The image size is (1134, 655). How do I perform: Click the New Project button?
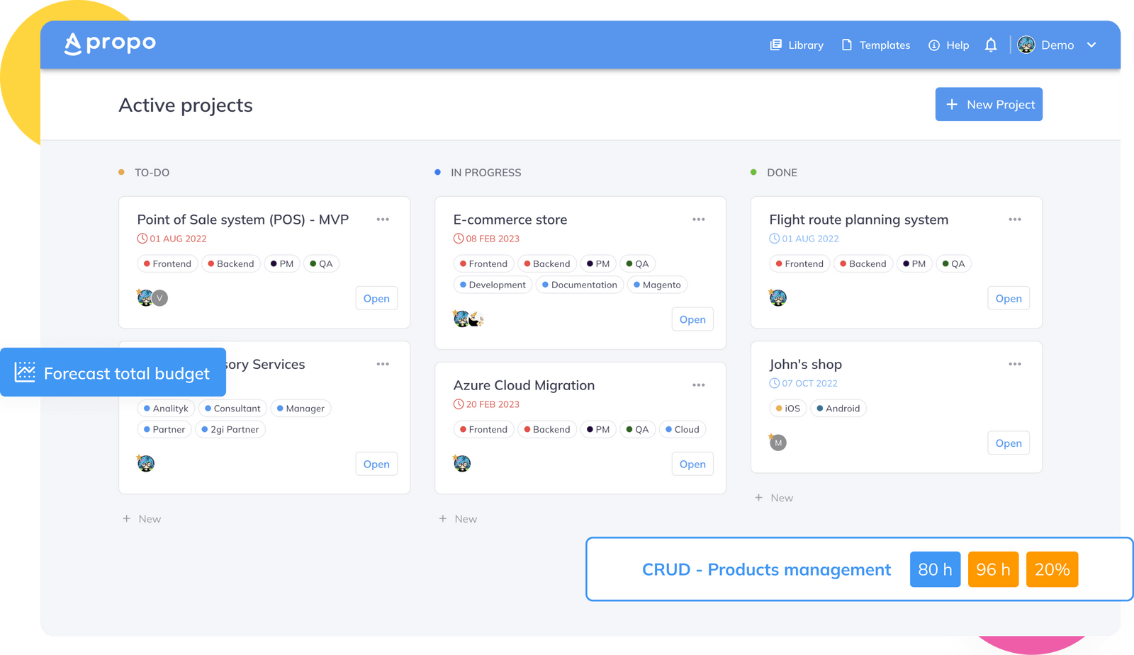pyautogui.click(x=989, y=104)
